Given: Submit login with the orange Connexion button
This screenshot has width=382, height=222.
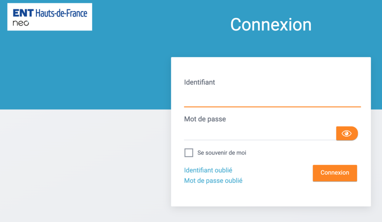Looking at the screenshot, I should tap(335, 173).
